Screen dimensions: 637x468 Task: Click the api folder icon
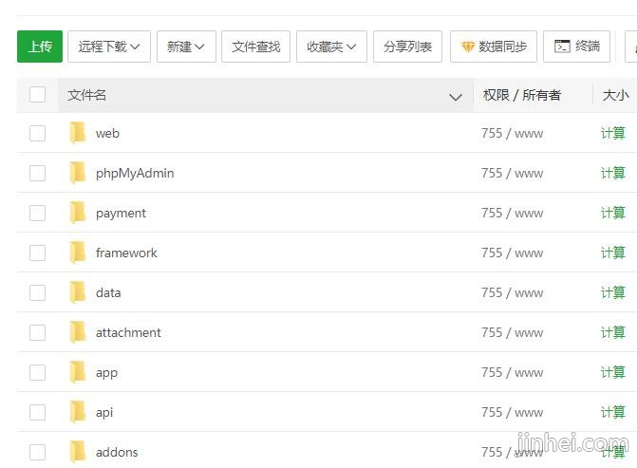coord(78,412)
